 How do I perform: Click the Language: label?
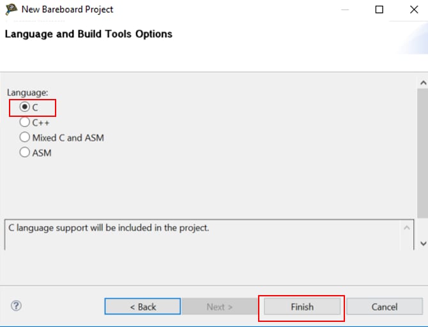(23, 93)
